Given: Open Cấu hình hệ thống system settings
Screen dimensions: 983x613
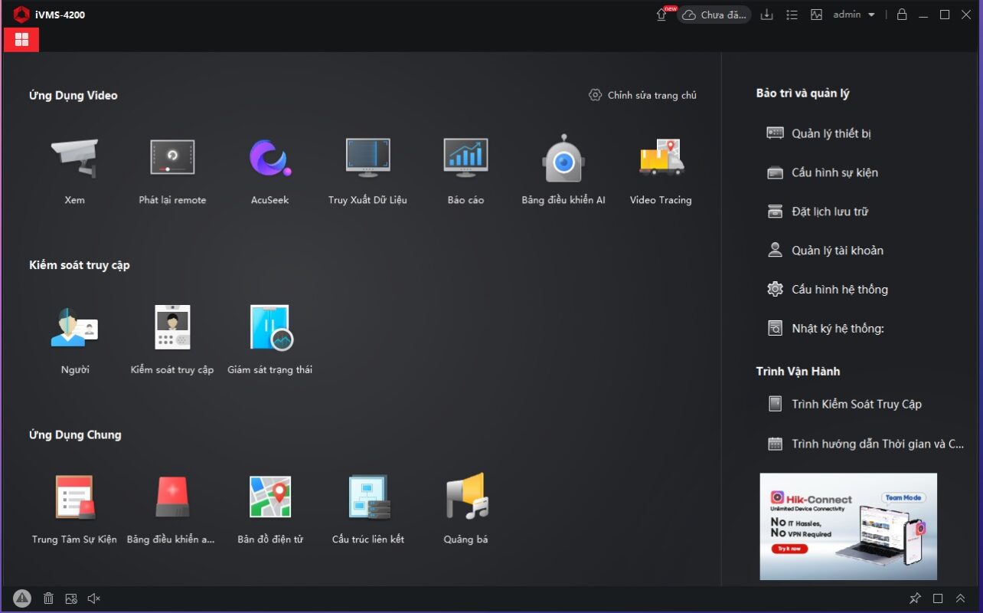Looking at the screenshot, I should click(x=828, y=290).
